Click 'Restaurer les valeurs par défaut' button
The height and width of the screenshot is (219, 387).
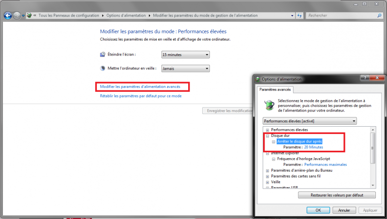(337, 195)
